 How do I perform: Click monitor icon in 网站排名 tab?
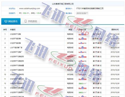pos(6,21)
